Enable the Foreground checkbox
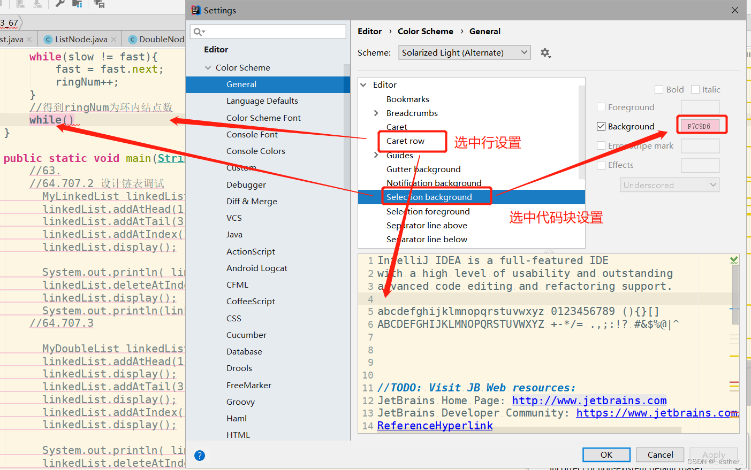 click(x=601, y=107)
